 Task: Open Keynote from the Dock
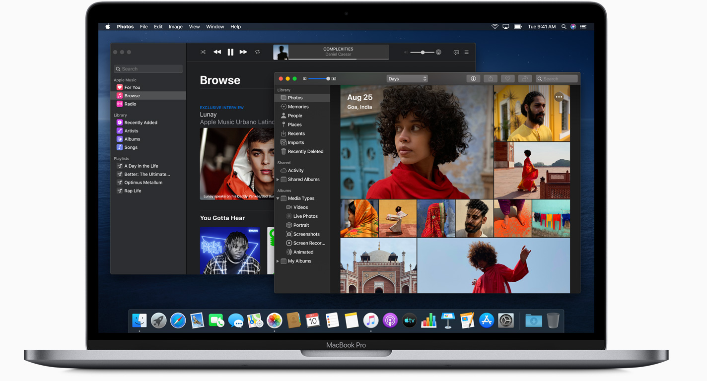[x=448, y=320]
